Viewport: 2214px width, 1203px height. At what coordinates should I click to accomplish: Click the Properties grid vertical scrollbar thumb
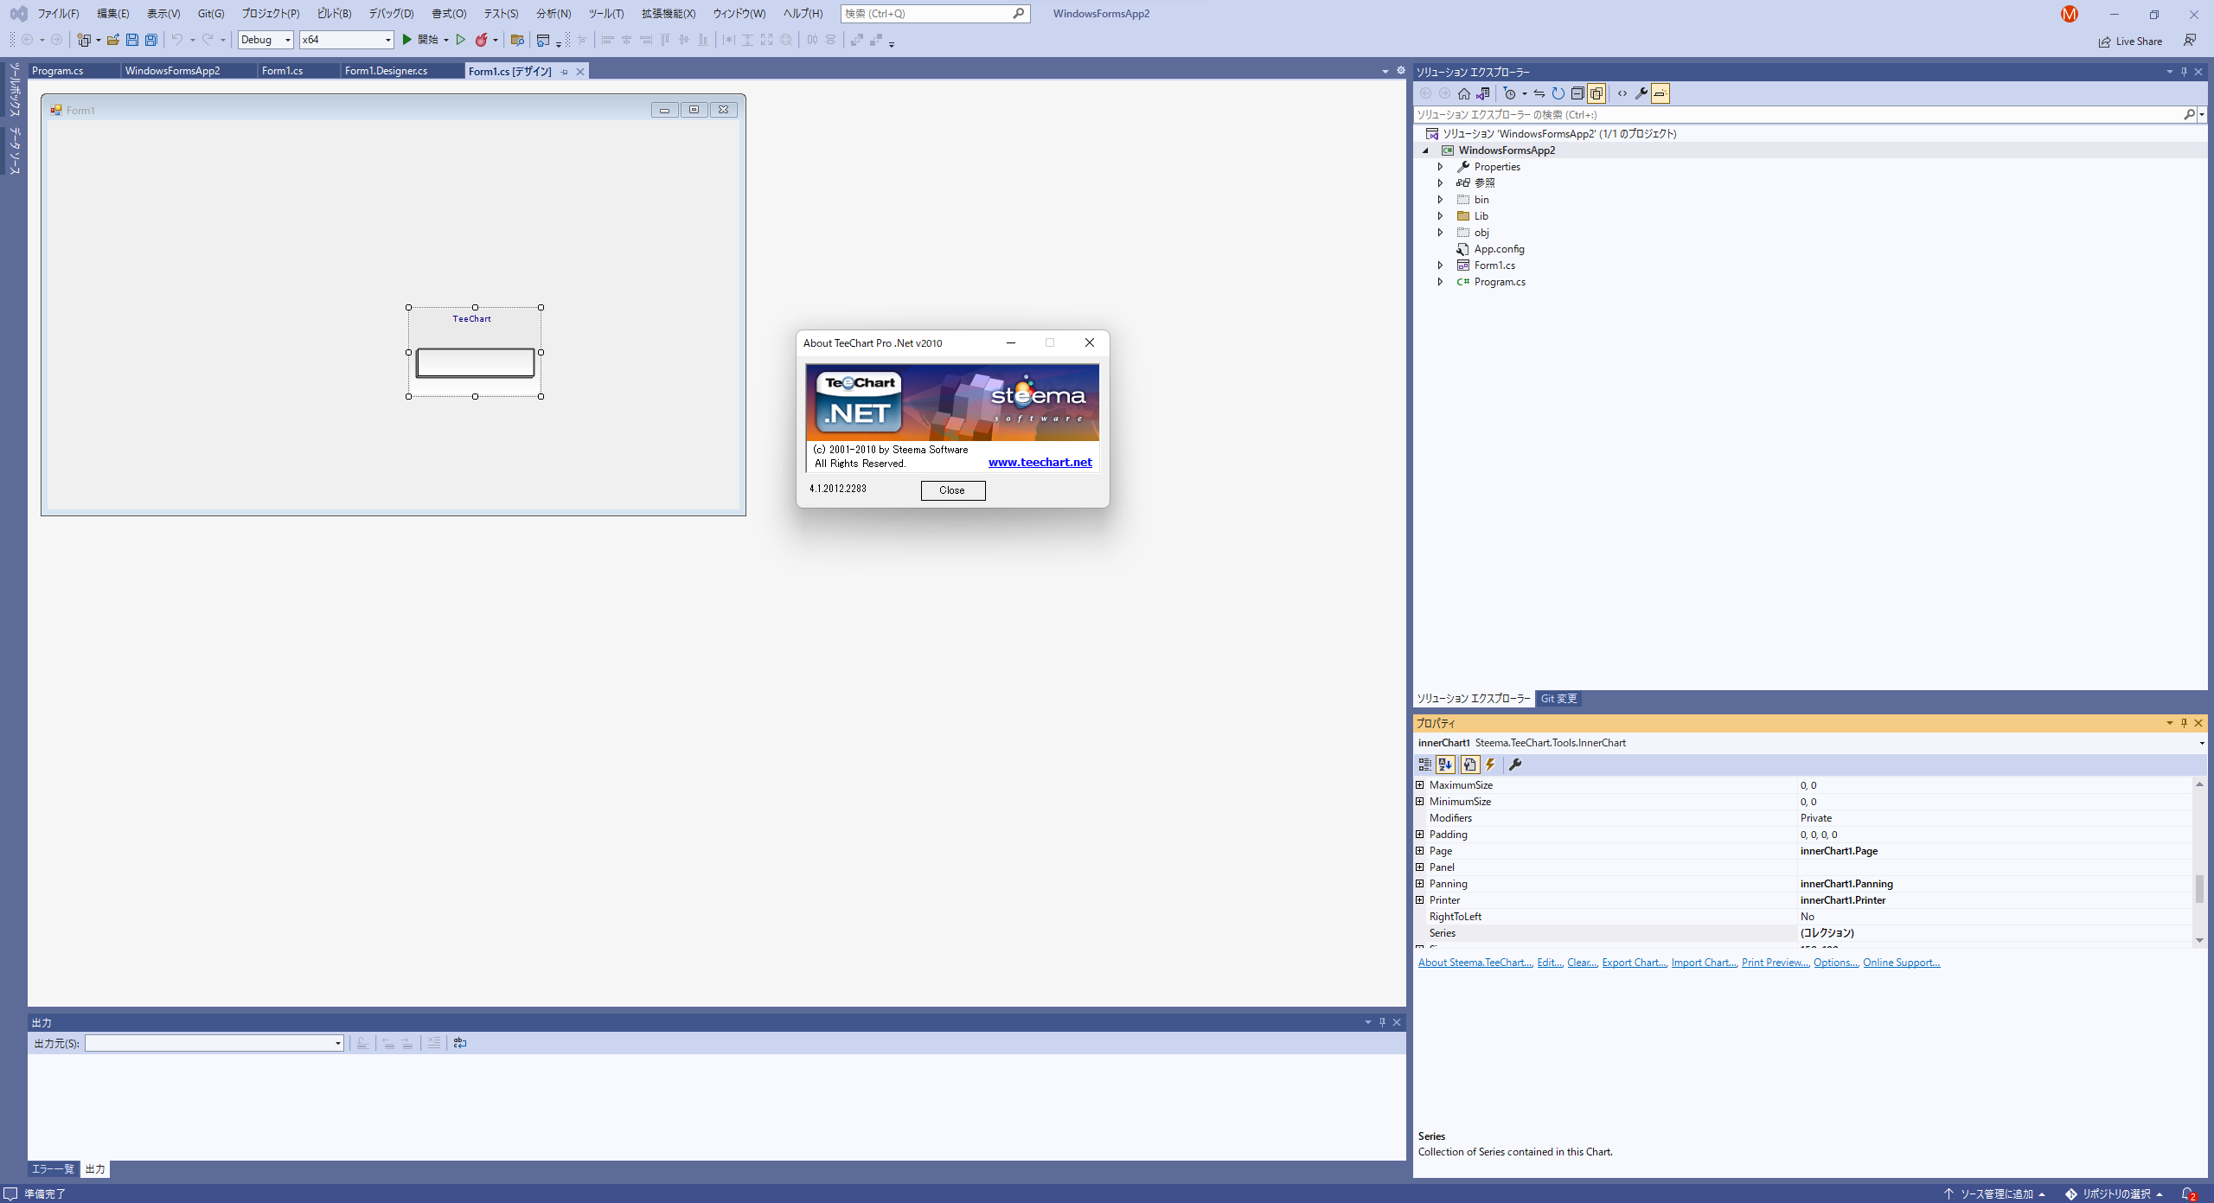point(2199,888)
